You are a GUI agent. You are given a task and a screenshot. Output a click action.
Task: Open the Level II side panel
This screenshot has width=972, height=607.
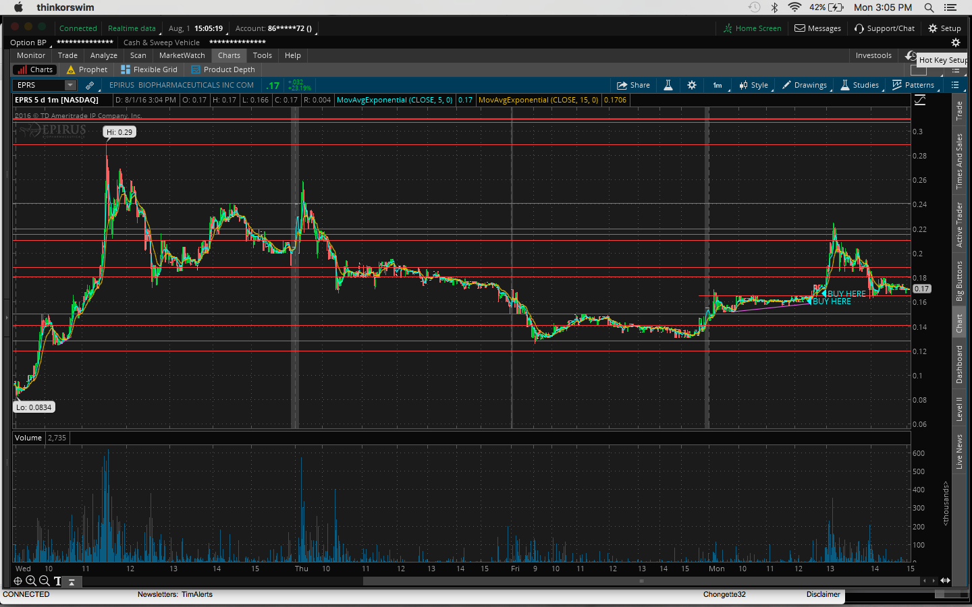959,409
